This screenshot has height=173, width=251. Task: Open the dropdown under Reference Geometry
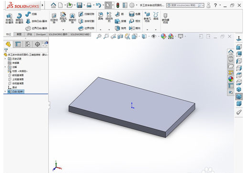pos(147,30)
